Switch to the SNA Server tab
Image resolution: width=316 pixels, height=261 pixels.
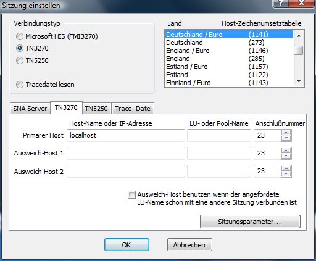[x=30, y=109]
